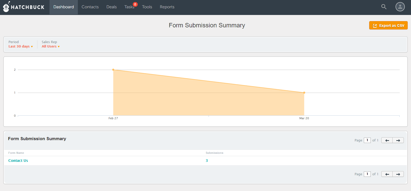Screen dimensions: 411x191
Task: Click the Hatchbuck logo icon
Action: (x=6, y=7)
